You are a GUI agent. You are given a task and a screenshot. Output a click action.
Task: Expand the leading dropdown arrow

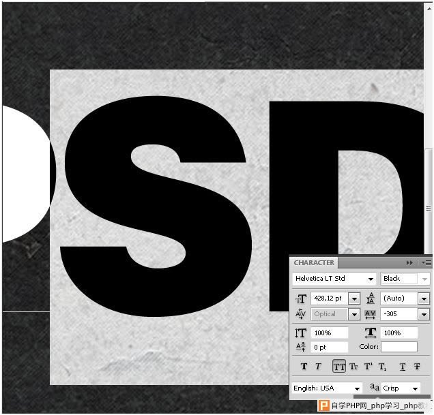(x=424, y=299)
